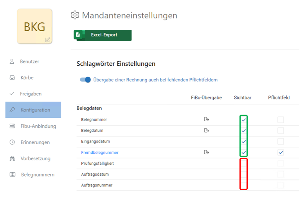The height and width of the screenshot is (198, 306).
Task: Click the Fremdbelegnummer link
Action: click(100, 153)
